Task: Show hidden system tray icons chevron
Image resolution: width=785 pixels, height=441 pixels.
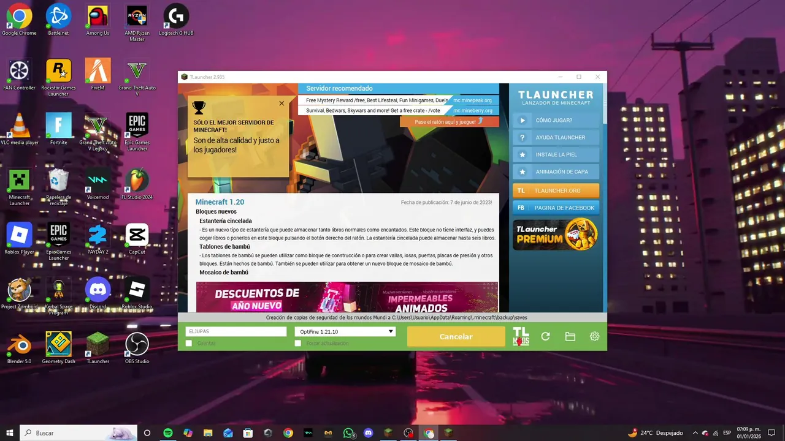Action: [696, 432]
